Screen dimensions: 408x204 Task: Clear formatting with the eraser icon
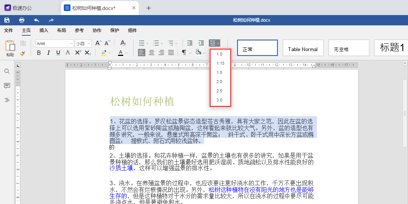point(123,43)
